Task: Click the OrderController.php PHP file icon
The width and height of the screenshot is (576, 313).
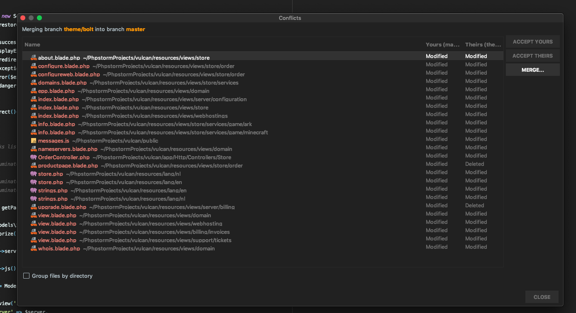Action: pyautogui.click(x=34, y=157)
